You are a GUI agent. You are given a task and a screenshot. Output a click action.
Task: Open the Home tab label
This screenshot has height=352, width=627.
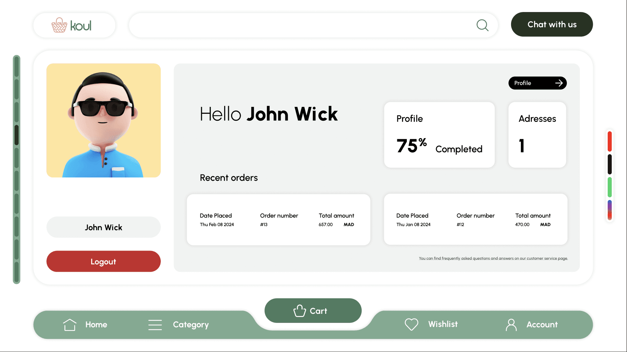pos(96,325)
